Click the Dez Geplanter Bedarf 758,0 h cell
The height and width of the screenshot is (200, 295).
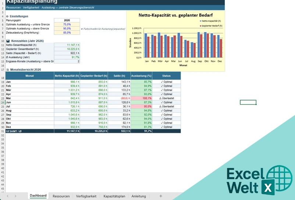click(94, 127)
